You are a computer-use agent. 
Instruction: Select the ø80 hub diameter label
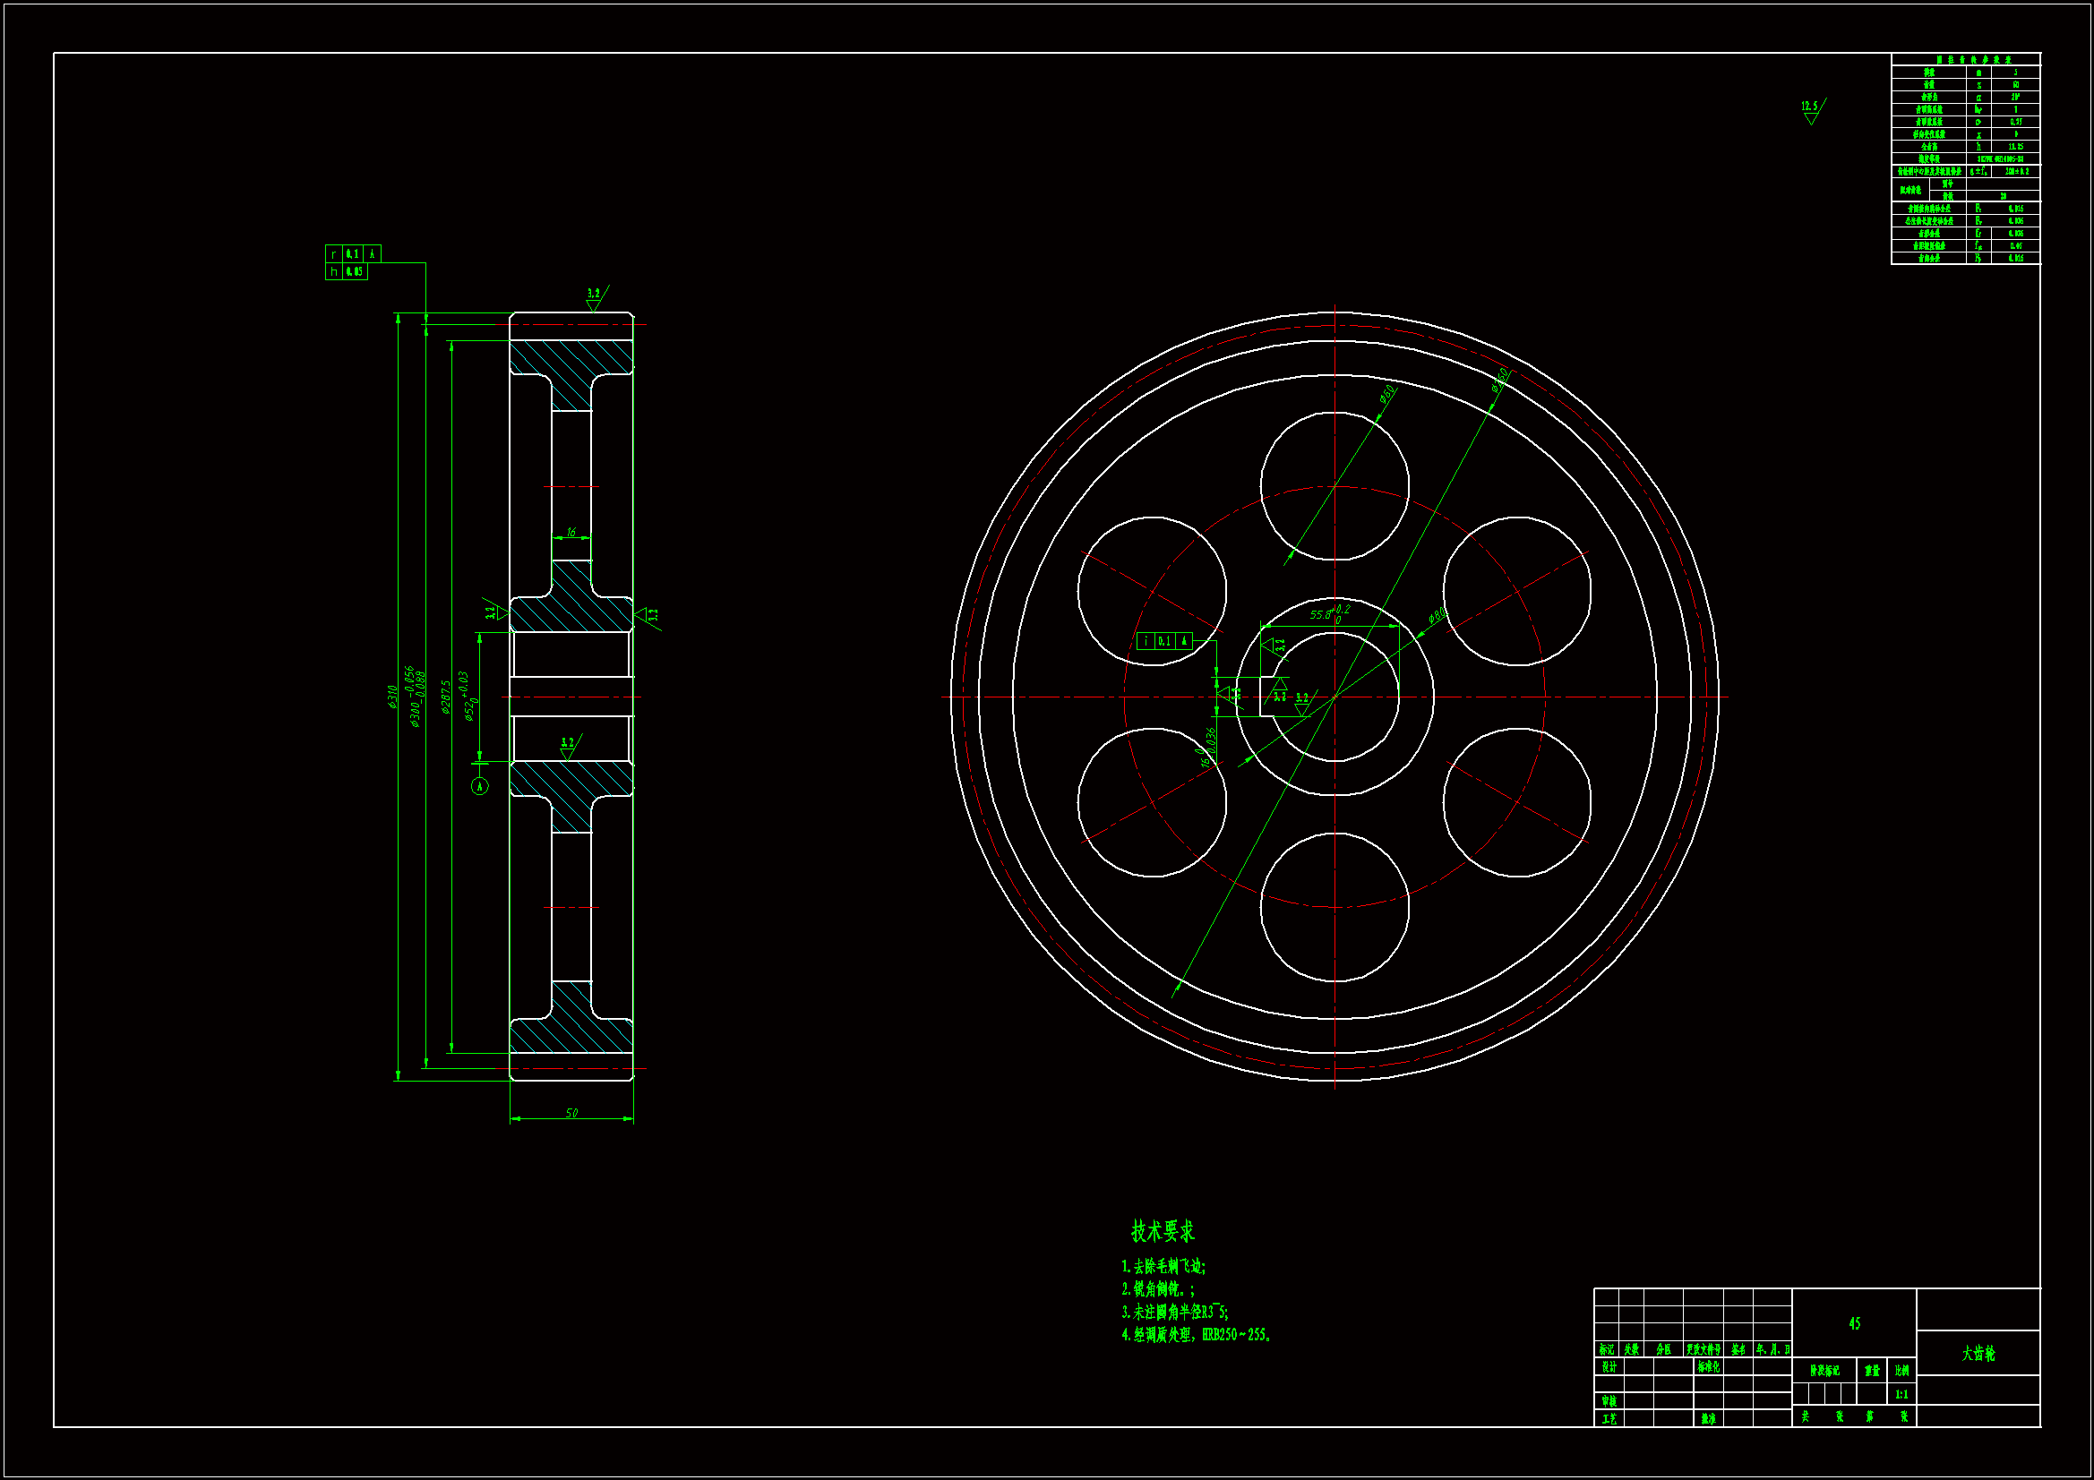(x=1437, y=615)
